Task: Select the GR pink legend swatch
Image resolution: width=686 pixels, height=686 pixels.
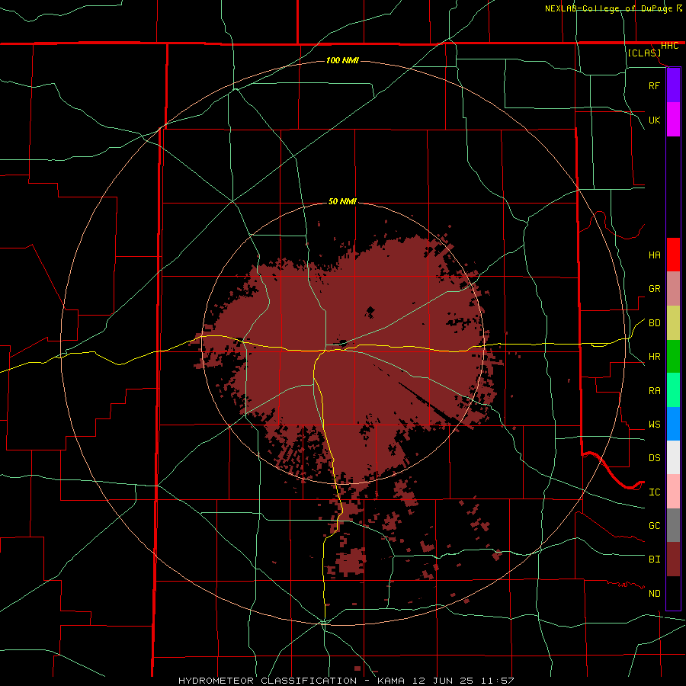Action: tap(673, 289)
